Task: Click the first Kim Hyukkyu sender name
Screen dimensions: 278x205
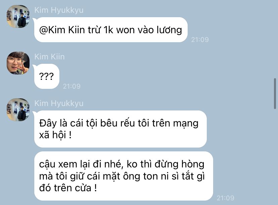Action: 59,10
